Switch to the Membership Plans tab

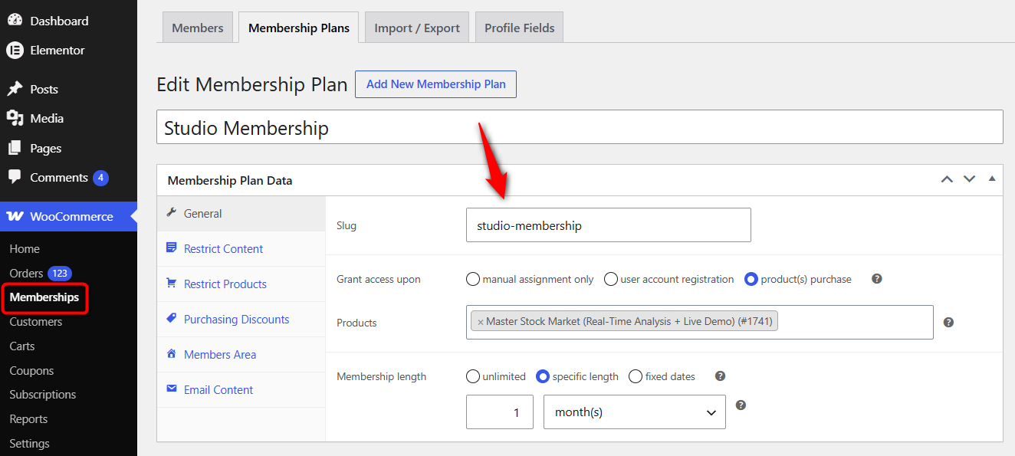click(x=299, y=28)
